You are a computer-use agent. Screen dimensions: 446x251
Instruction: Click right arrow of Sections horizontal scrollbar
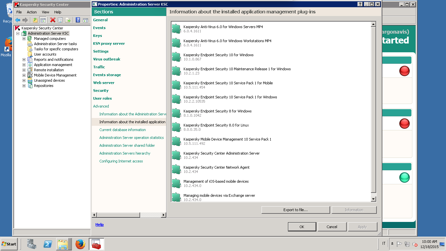coord(164,215)
